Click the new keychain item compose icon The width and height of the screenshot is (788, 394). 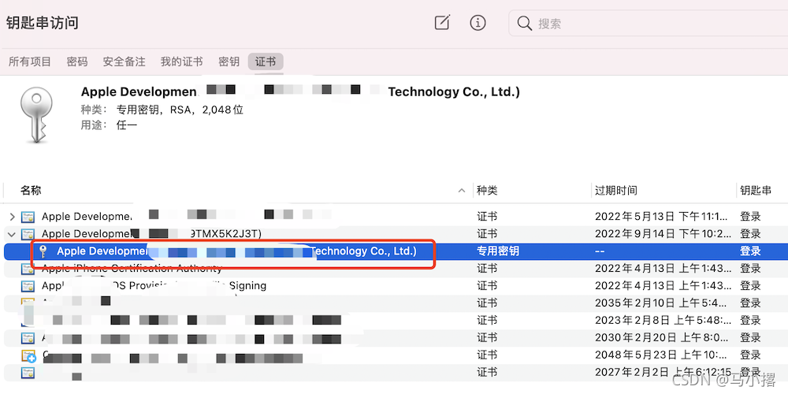(x=442, y=23)
